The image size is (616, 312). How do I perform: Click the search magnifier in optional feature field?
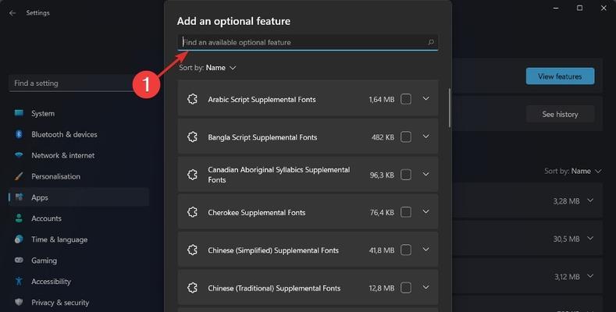(431, 42)
